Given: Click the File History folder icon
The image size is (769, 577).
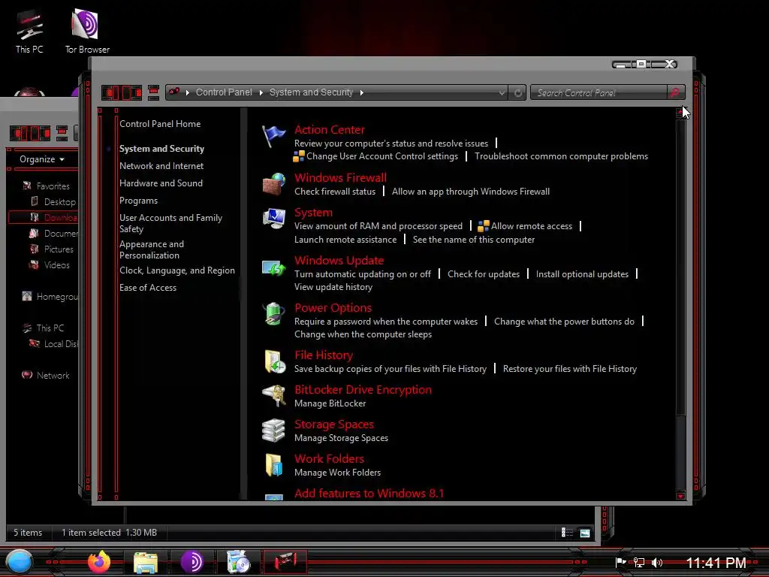Looking at the screenshot, I should [275, 361].
